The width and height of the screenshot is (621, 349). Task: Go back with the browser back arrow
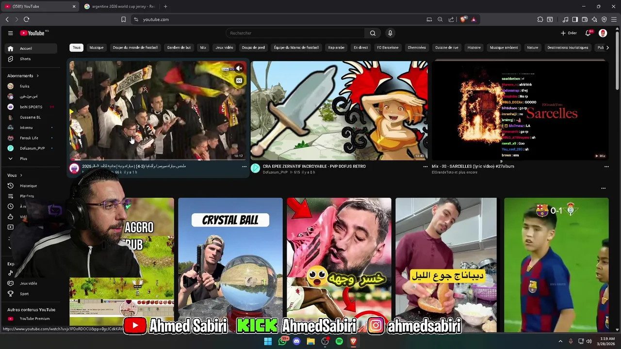[x=7, y=19]
